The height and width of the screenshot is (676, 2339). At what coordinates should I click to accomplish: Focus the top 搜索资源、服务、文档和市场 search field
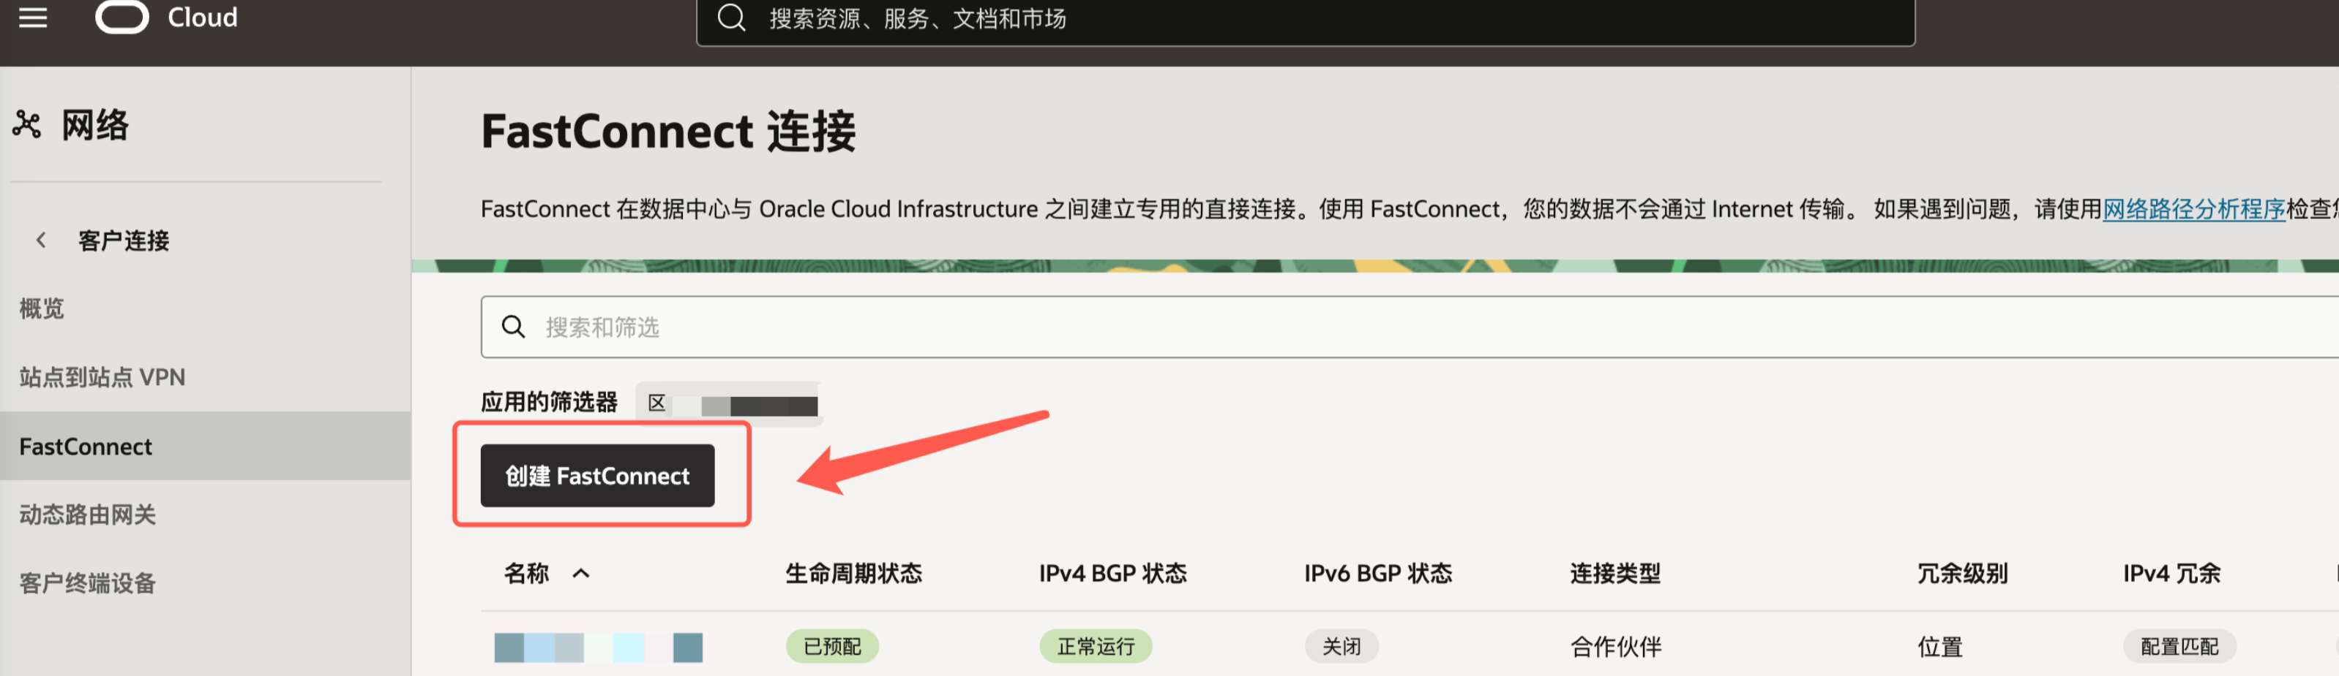tap(1306, 20)
